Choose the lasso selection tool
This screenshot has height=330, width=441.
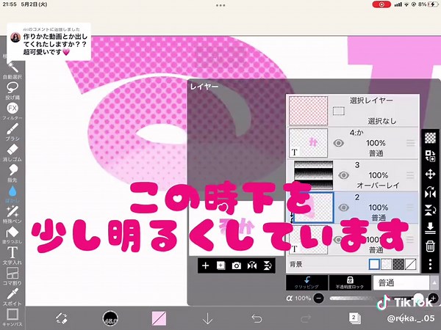click(x=12, y=90)
